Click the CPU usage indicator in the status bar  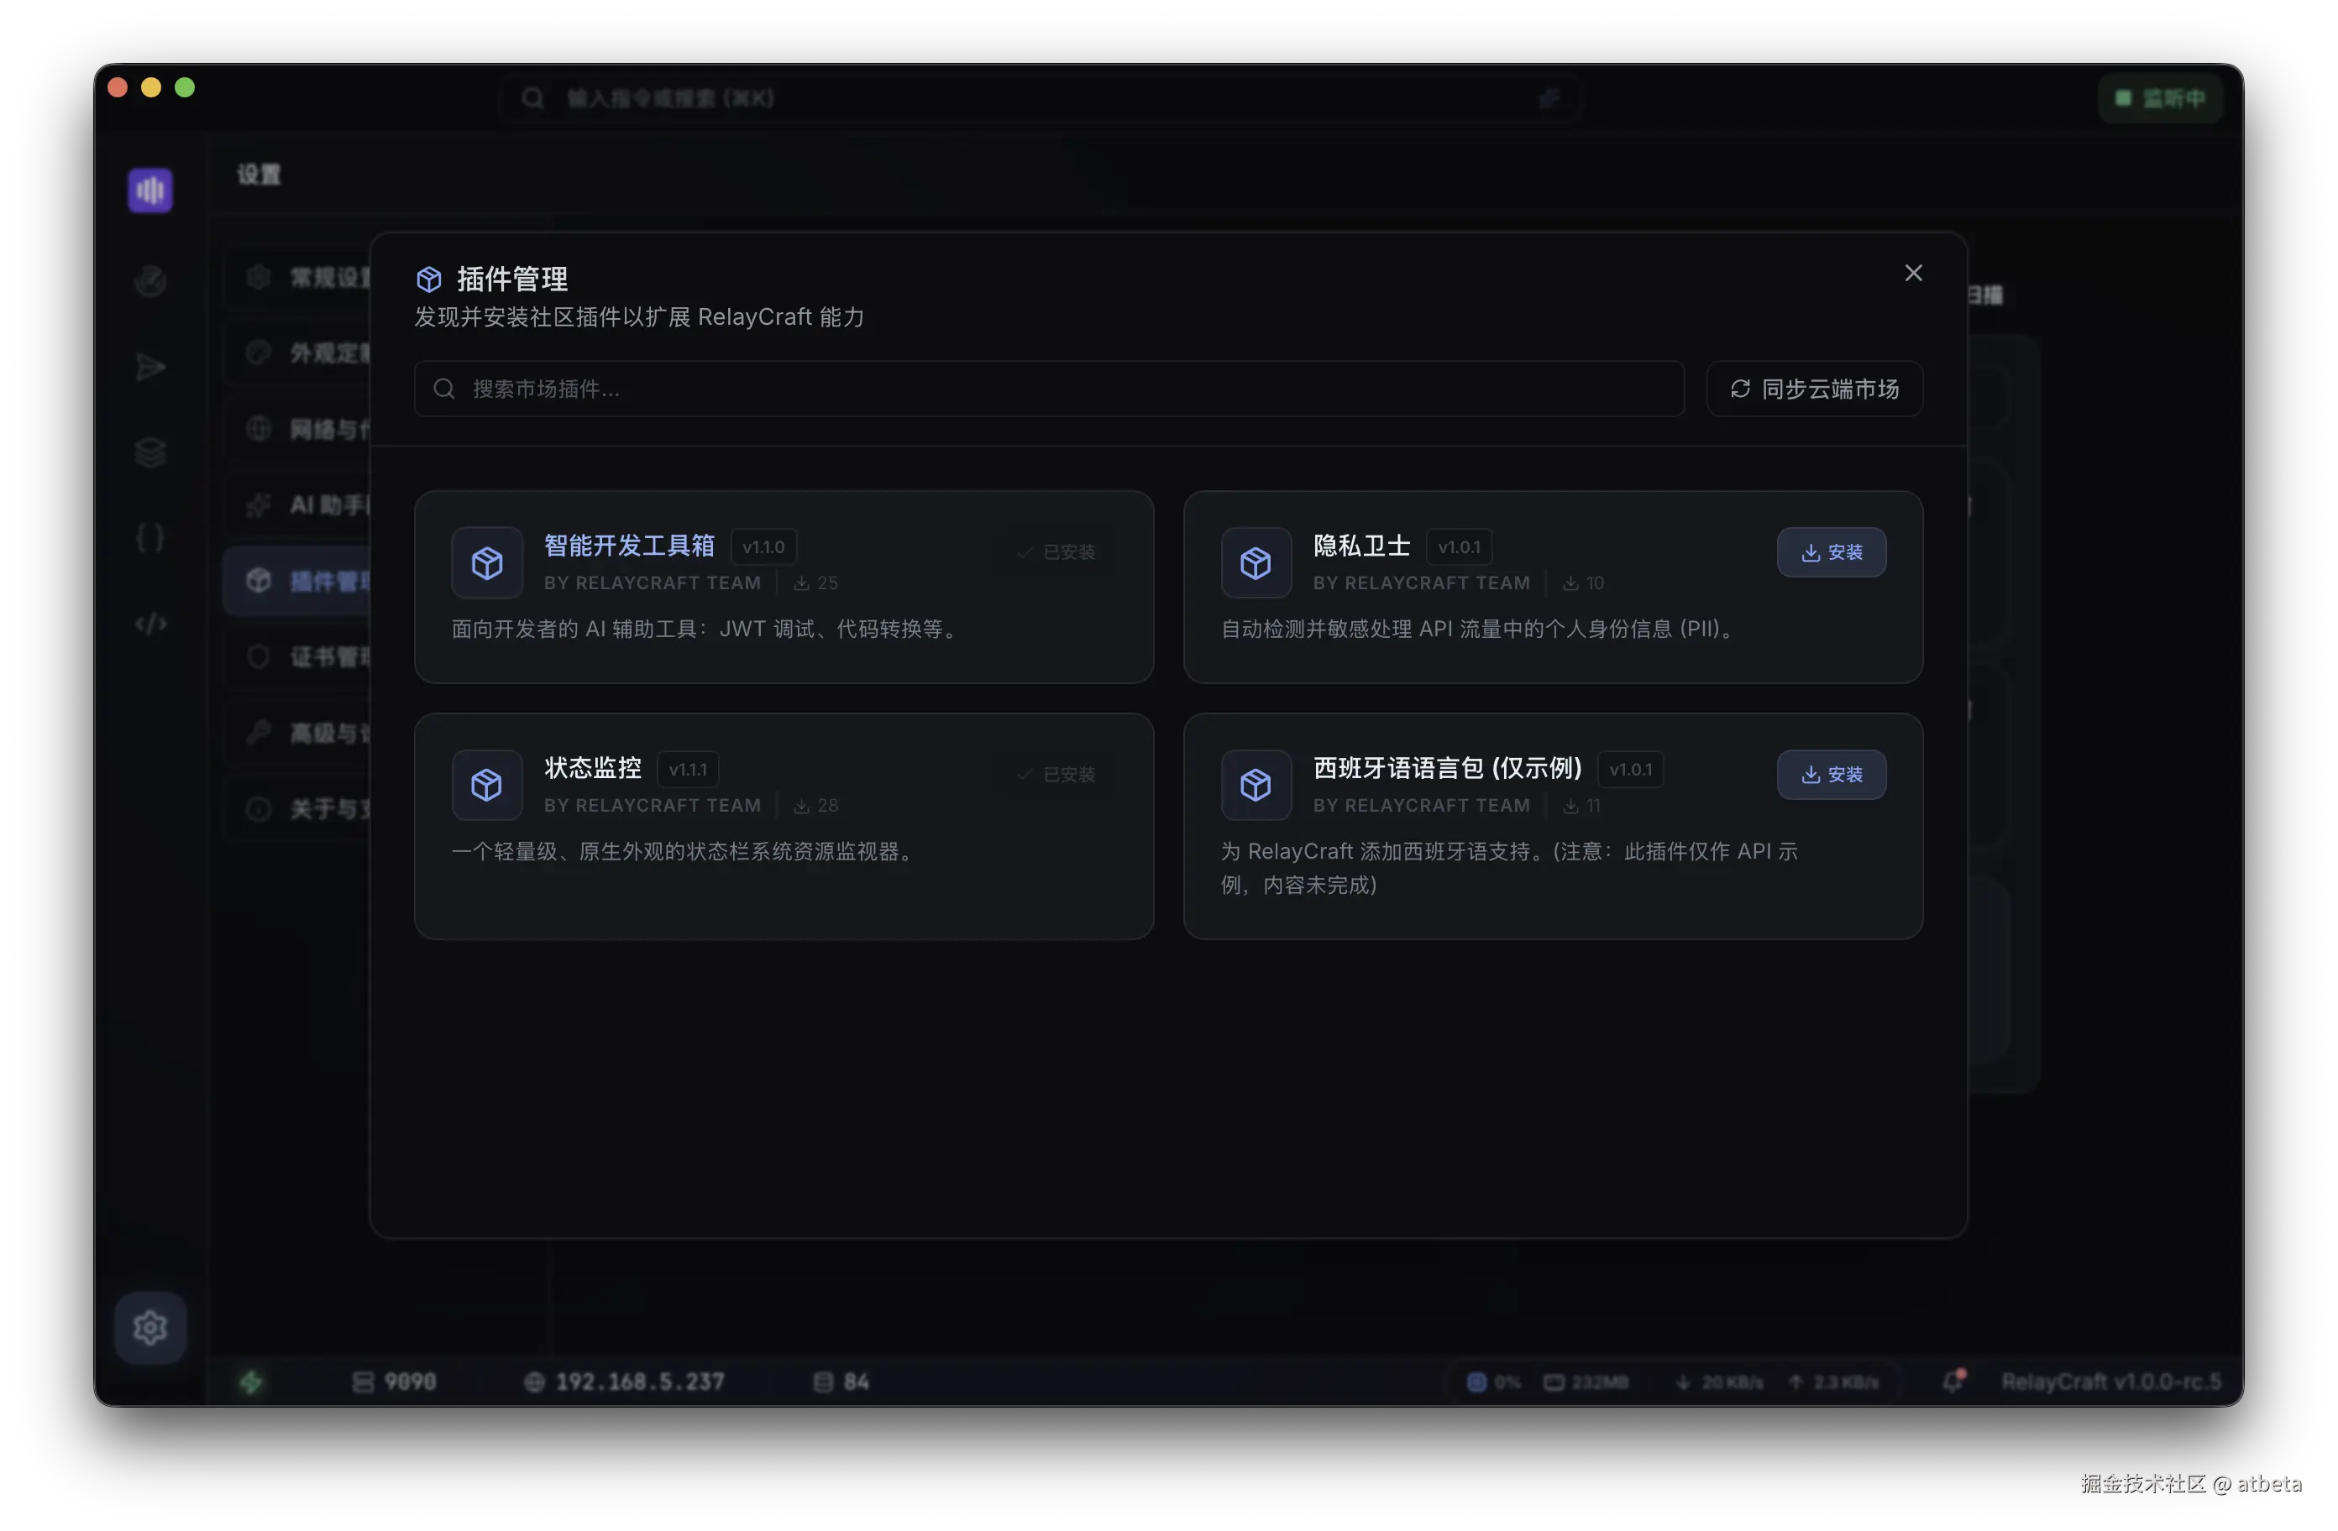point(1492,1381)
